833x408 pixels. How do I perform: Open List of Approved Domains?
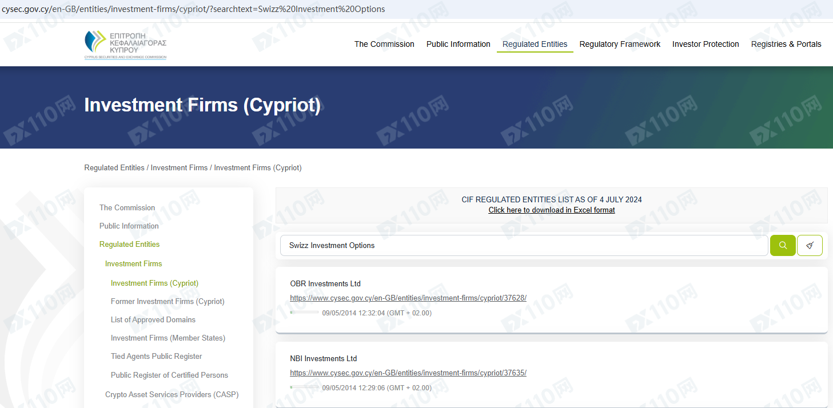point(153,319)
